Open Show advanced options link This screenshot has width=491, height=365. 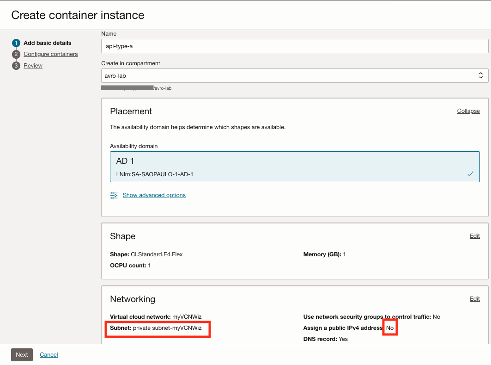tap(154, 195)
